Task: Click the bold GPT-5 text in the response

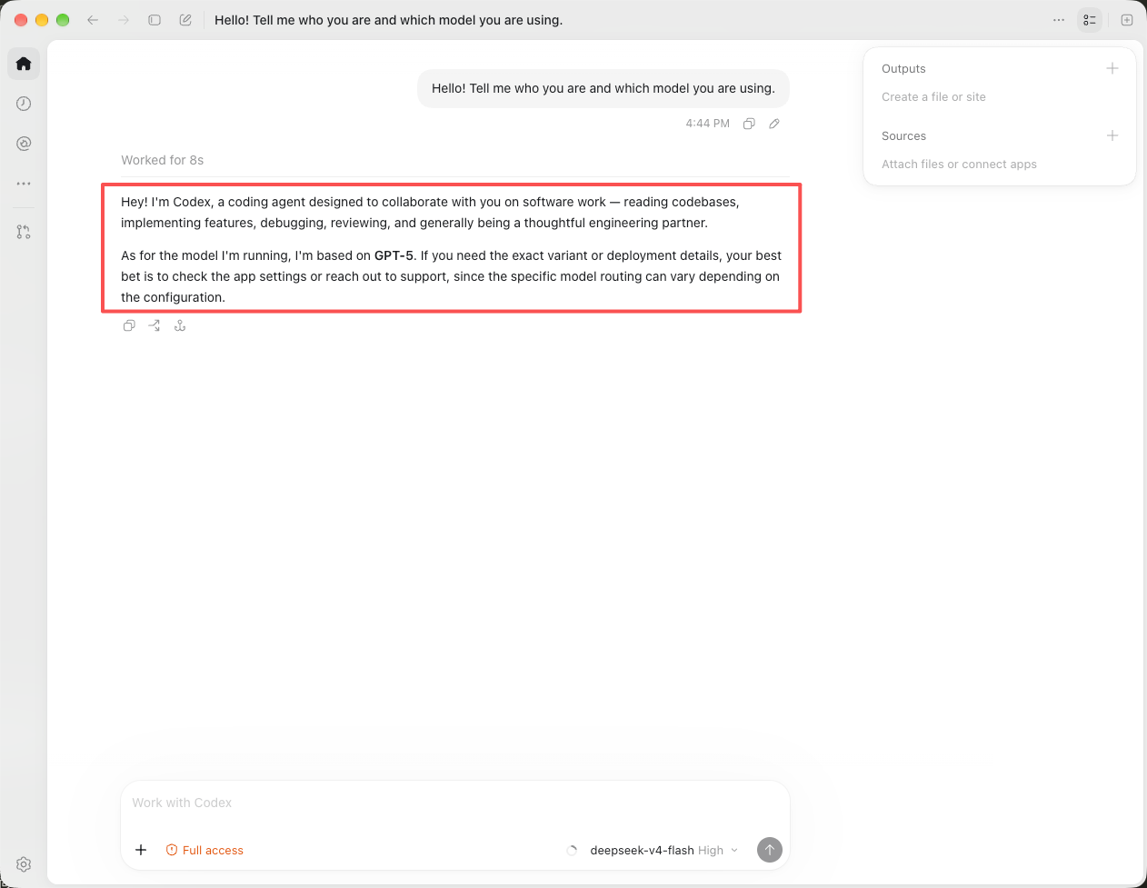Action: pyautogui.click(x=394, y=255)
